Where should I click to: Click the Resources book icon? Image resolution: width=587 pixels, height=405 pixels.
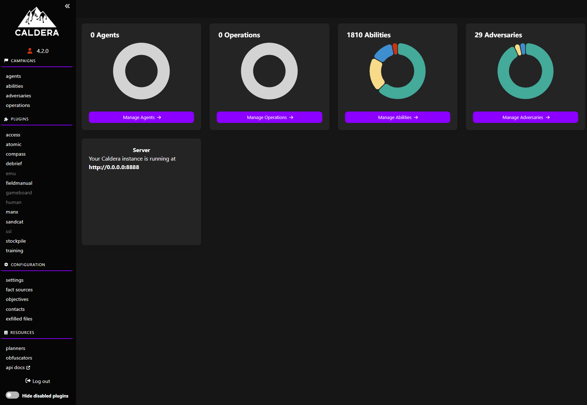tap(6, 333)
